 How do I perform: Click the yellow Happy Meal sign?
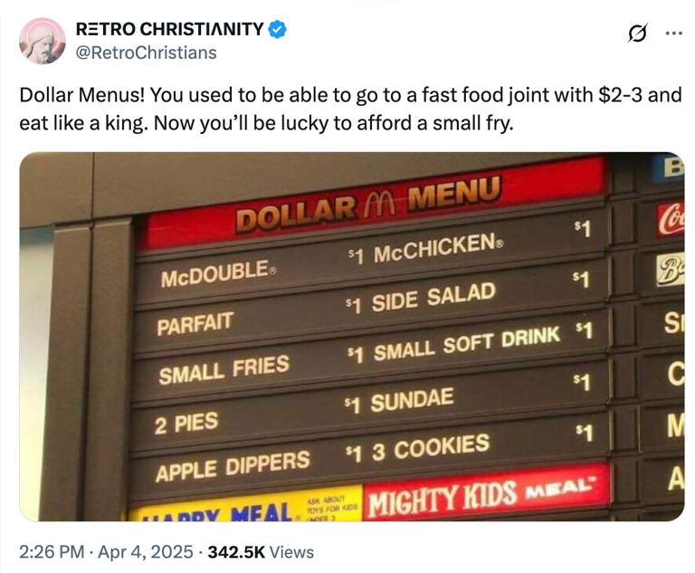click(x=217, y=512)
